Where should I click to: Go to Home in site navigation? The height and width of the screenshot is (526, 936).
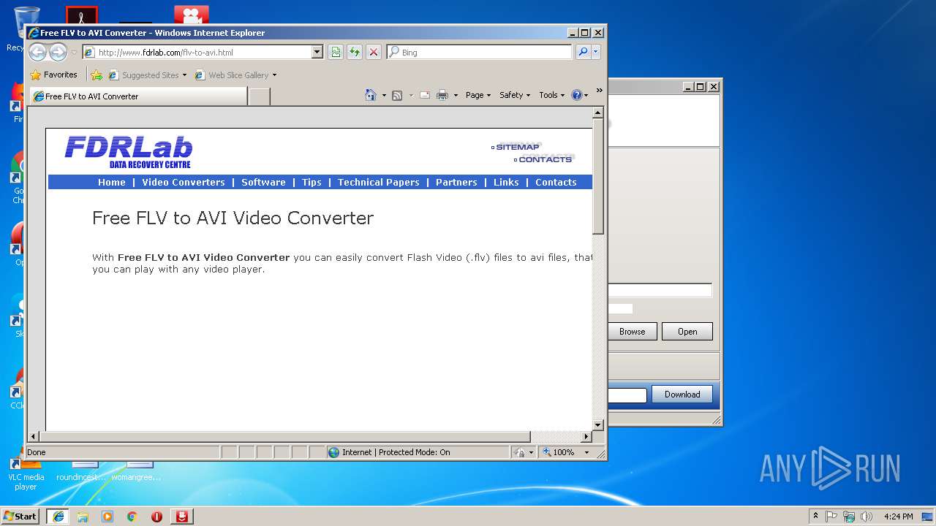point(112,182)
